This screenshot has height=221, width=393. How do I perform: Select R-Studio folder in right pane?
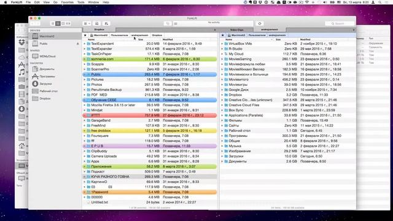[288, 49]
